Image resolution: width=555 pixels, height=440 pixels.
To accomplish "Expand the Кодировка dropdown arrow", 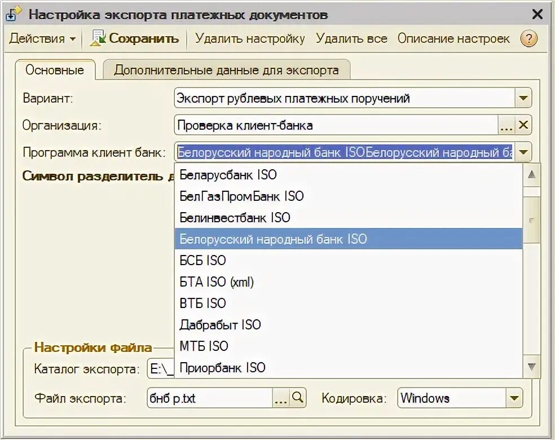I will click(x=514, y=398).
